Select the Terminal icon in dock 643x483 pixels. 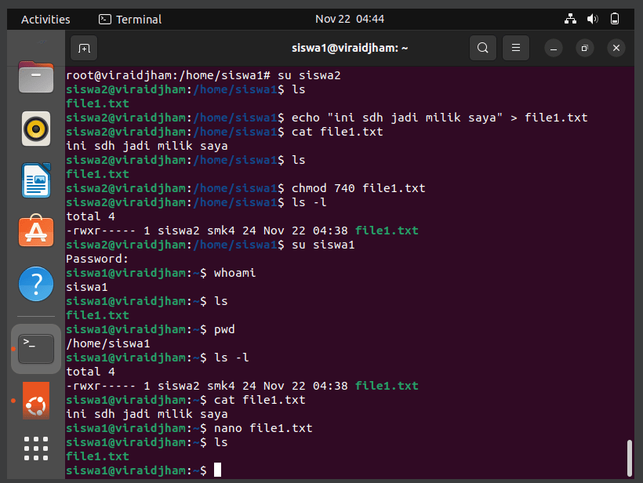pos(36,349)
